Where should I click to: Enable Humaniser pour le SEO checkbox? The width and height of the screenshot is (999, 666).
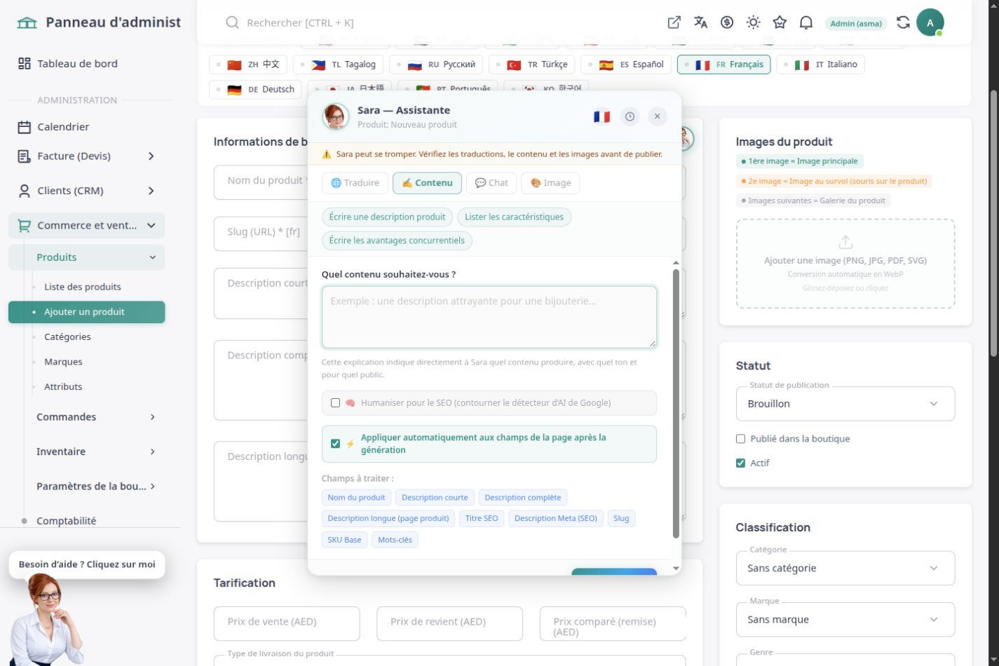pos(335,403)
